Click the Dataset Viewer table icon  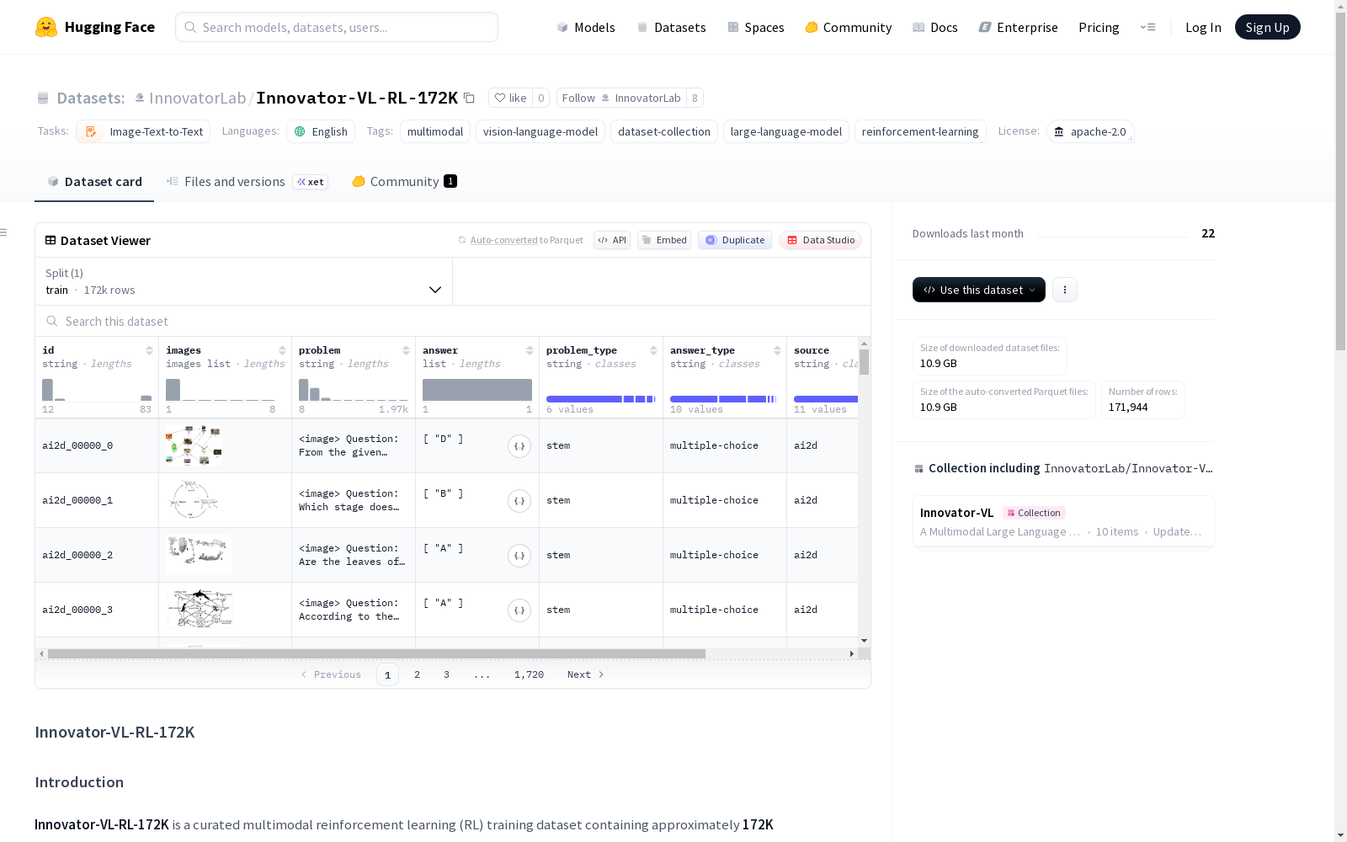click(x=51, y=240)
